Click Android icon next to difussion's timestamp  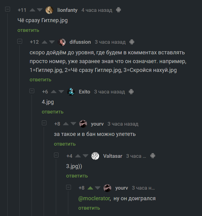click(132, 42)
